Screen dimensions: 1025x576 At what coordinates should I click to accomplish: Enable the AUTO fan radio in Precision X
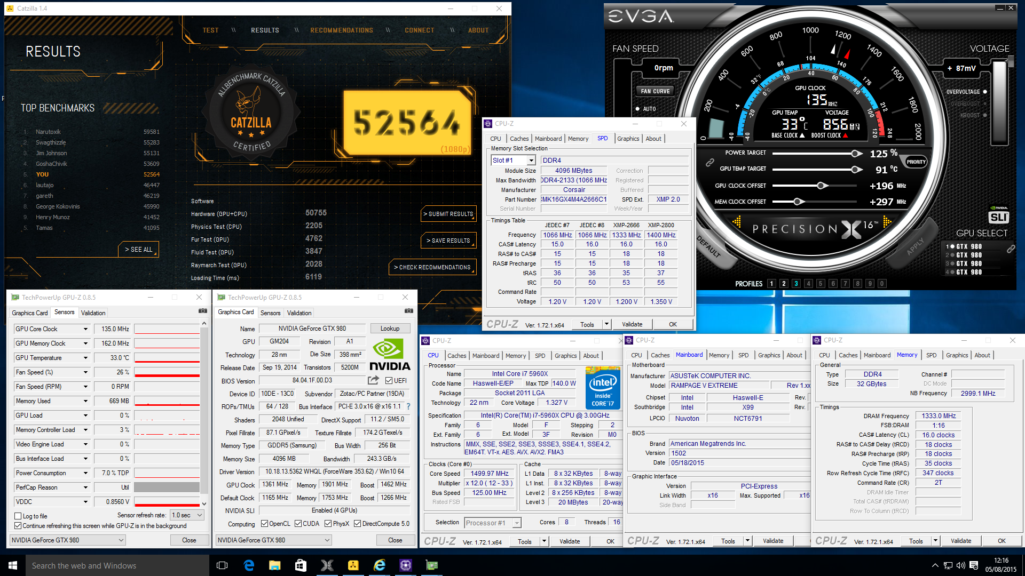tap(637, 109)
